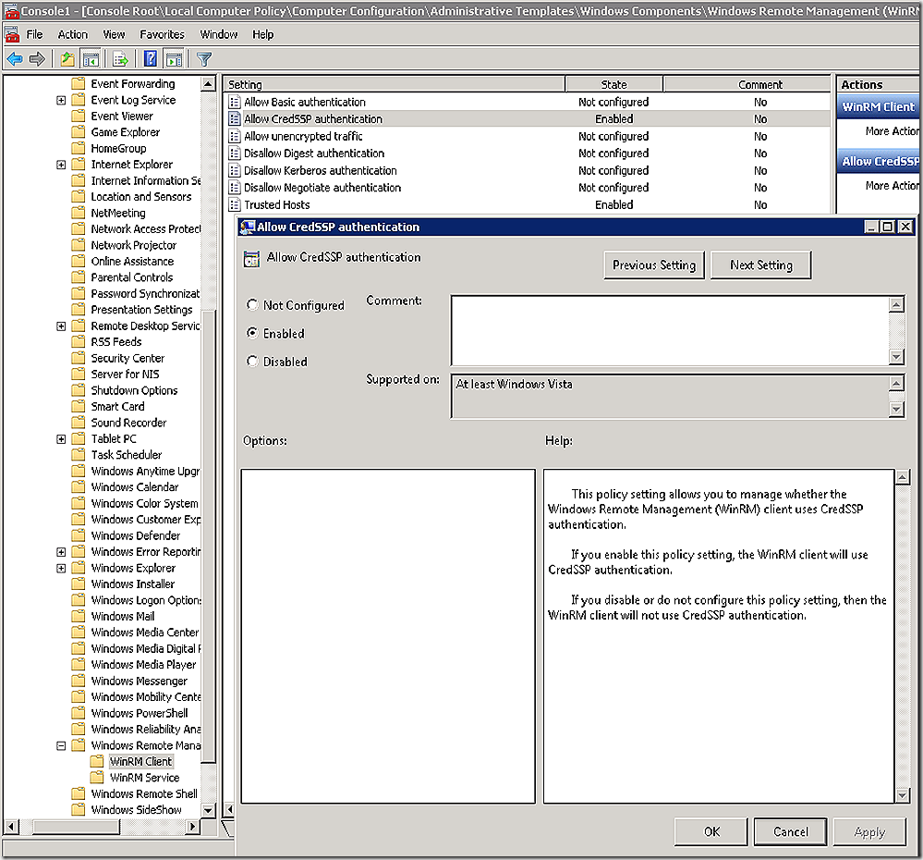This screenshot has width=923, height=860.
Task: Select the Disallow Kerberos authentication row
Action: pos(528,170)
